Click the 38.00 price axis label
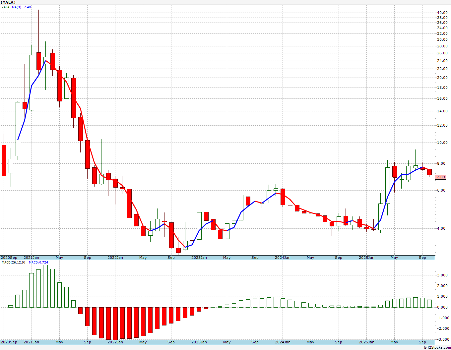This screenshot has width=451, height=350. [x=442, y=18]
